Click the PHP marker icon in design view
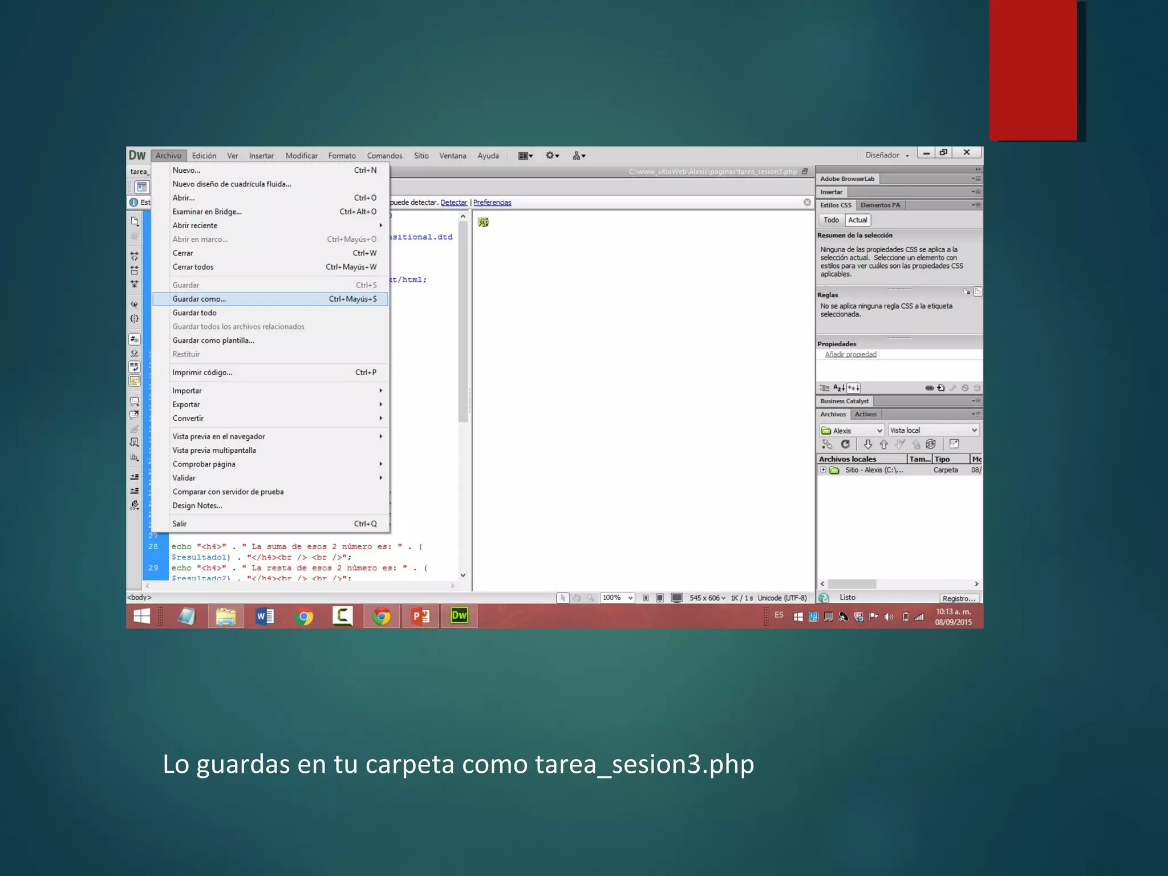The width and height of the screenshot is (1168, 876). point(483,222)
